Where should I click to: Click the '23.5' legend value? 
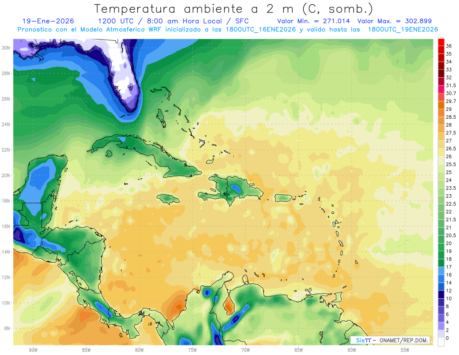point(451,188)
